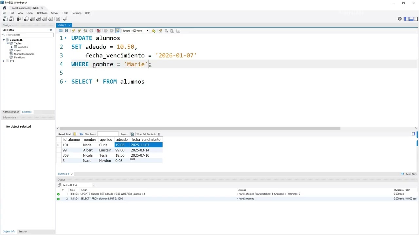Toggle word wrapping in editor
Image resolution: width=419 pixels, height=235 pixels.
click(x=178, y=31)
